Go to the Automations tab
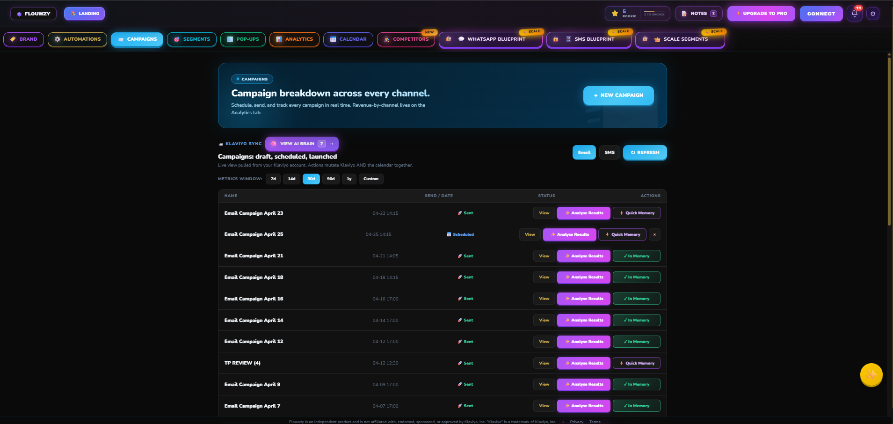Image resolution: width=893 pixels, height=424 pixels. pos(77,39)
